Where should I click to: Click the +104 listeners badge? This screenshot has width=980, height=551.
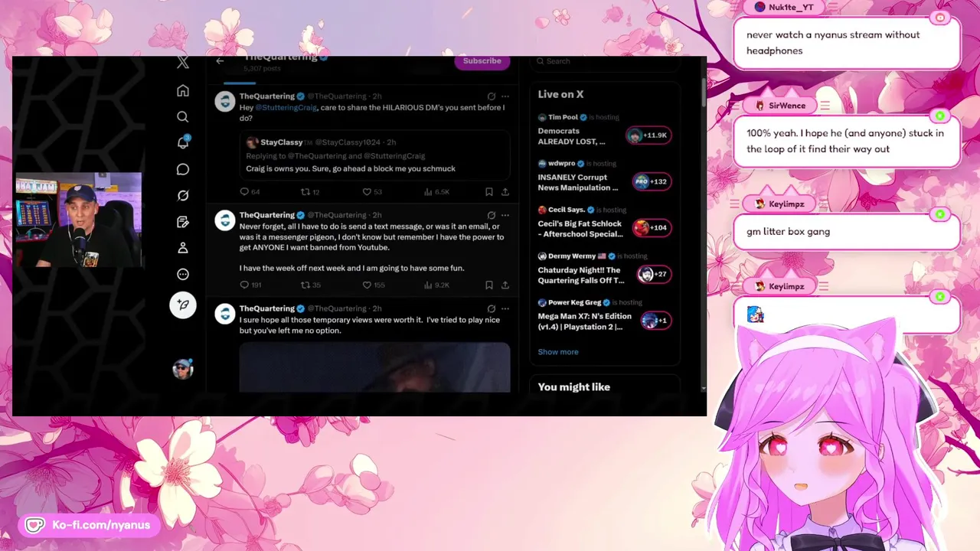652,228
